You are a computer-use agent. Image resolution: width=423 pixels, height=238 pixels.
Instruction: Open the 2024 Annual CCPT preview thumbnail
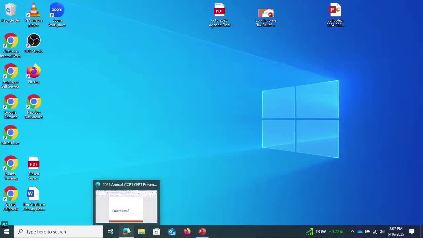pos(126,206)
